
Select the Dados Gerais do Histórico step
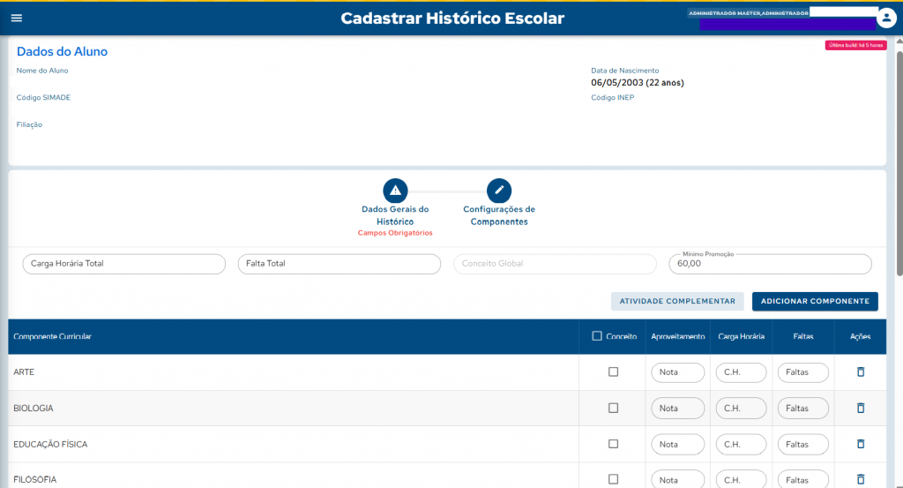tap(395, 215)
